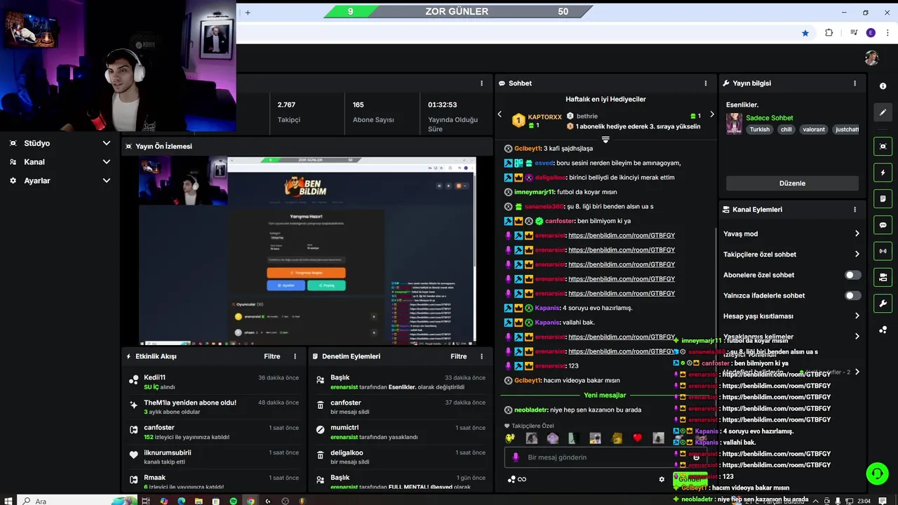
Task: Open Takipçilere özel sohbet options arrow
Action: click(857, 254)
